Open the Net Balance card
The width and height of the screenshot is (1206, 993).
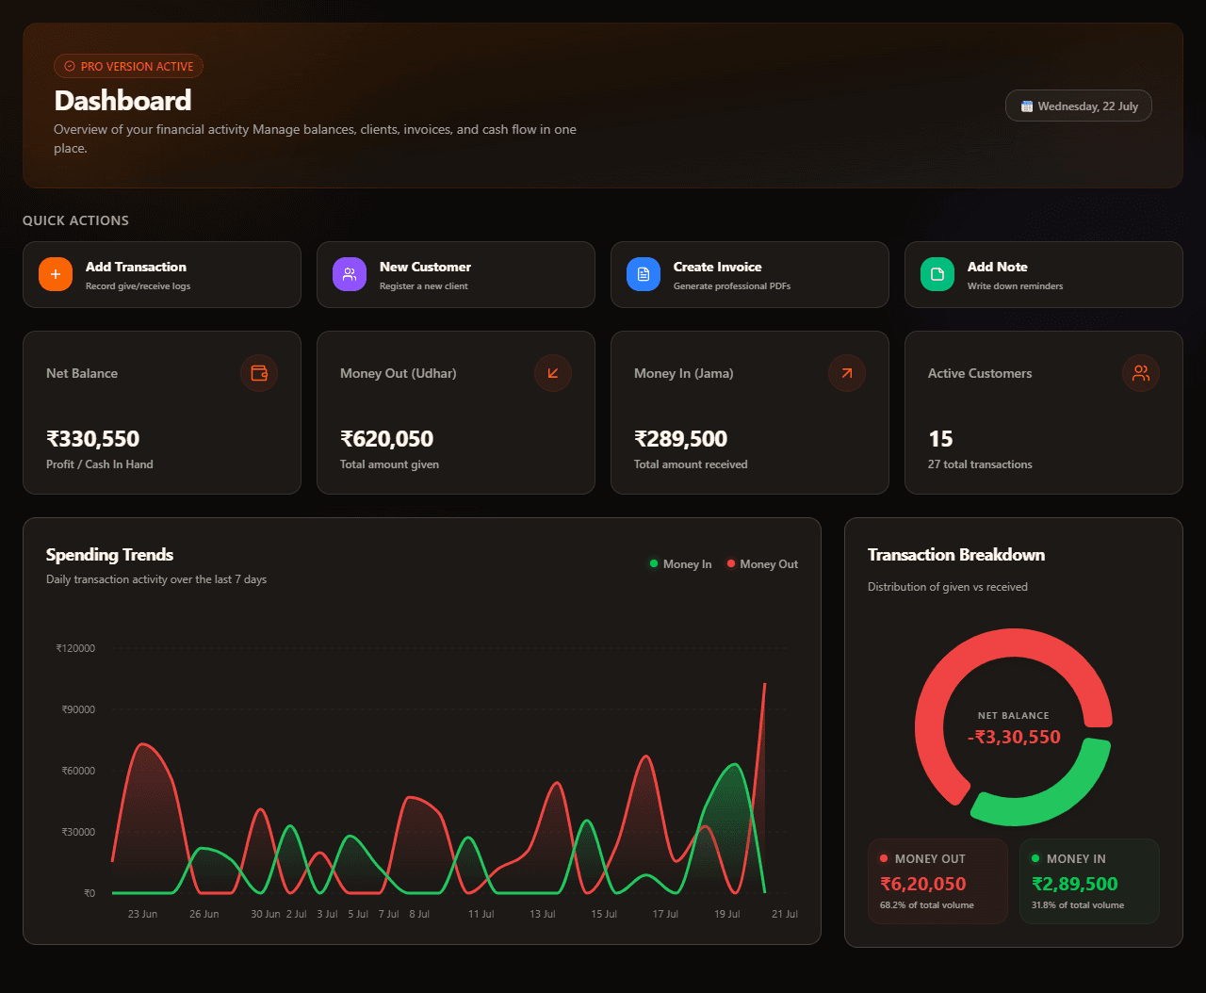coord(162,413)
